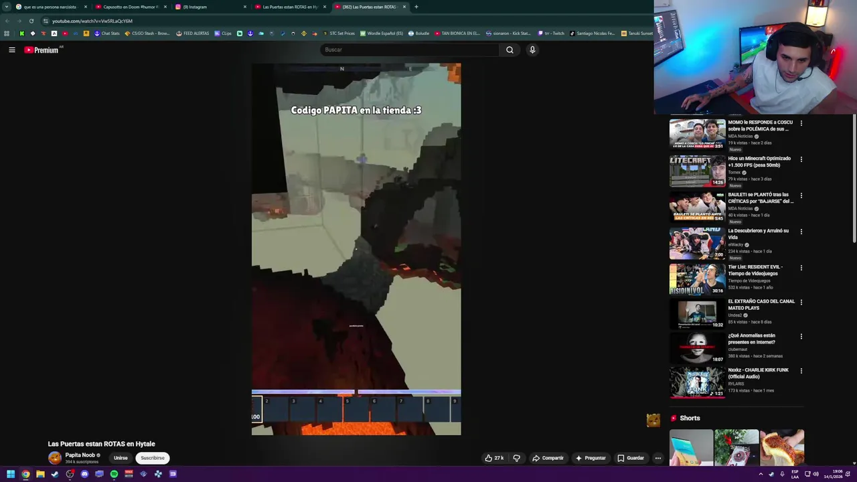Close the 'Capusotto en Doom' tab
The height and width of the screenshot is (482, 857).
point(165,7)
